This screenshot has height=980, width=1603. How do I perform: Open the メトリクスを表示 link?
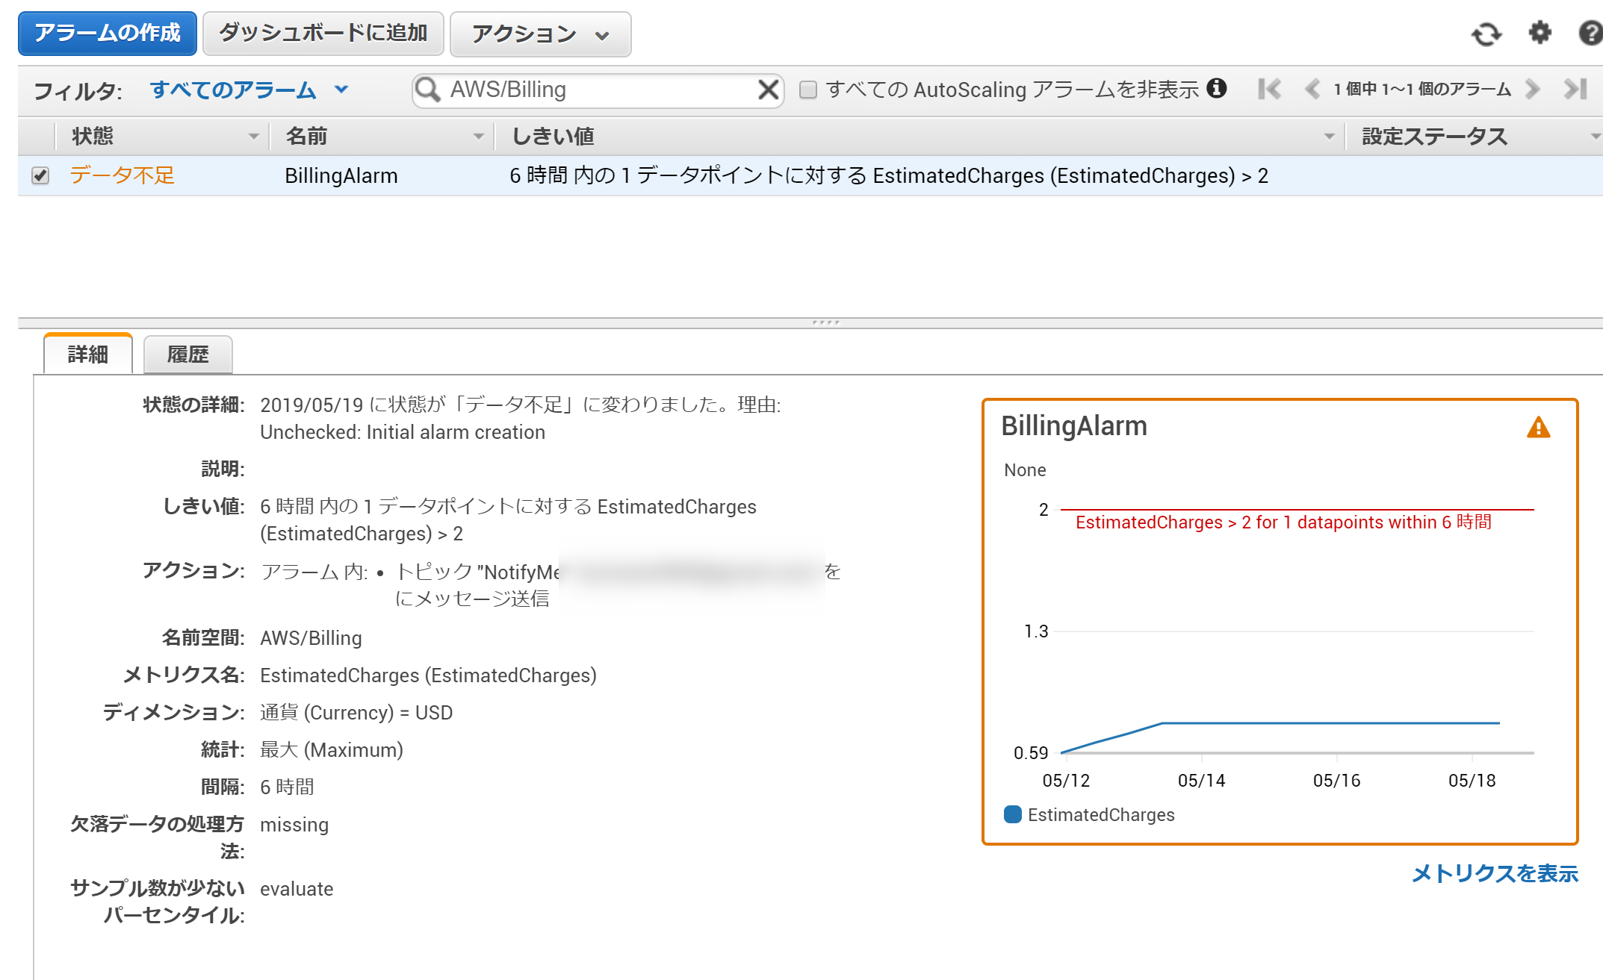click(1495, 873)
